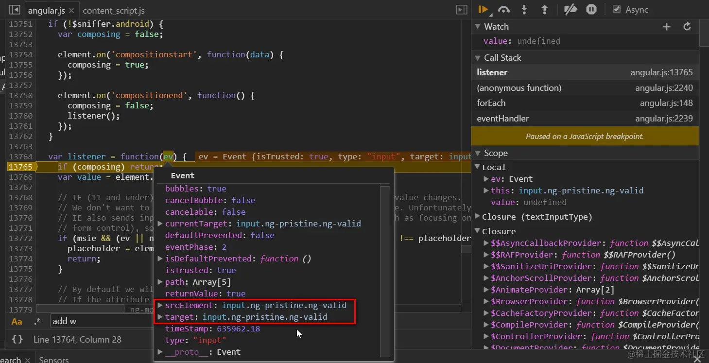Expand $ControllerProvider closure entry
The width and height of the screenshot is (709, 363).
coord(486,336)
